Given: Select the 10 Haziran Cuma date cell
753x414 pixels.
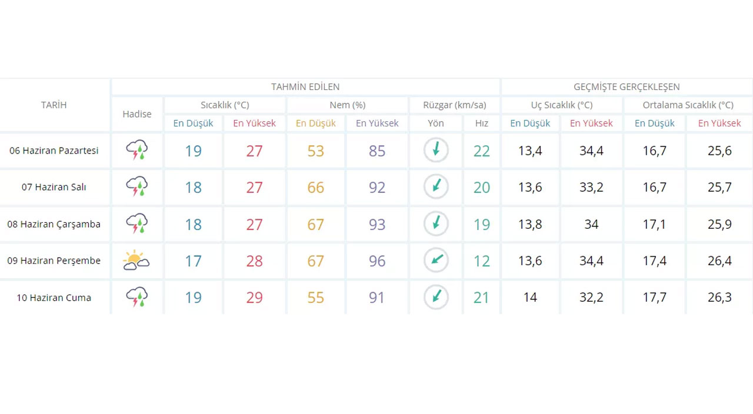Looking at the screenshot, I should (54, 298).
